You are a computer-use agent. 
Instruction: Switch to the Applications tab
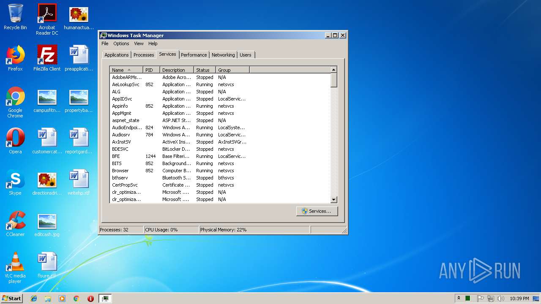click(x=116, y=55)
